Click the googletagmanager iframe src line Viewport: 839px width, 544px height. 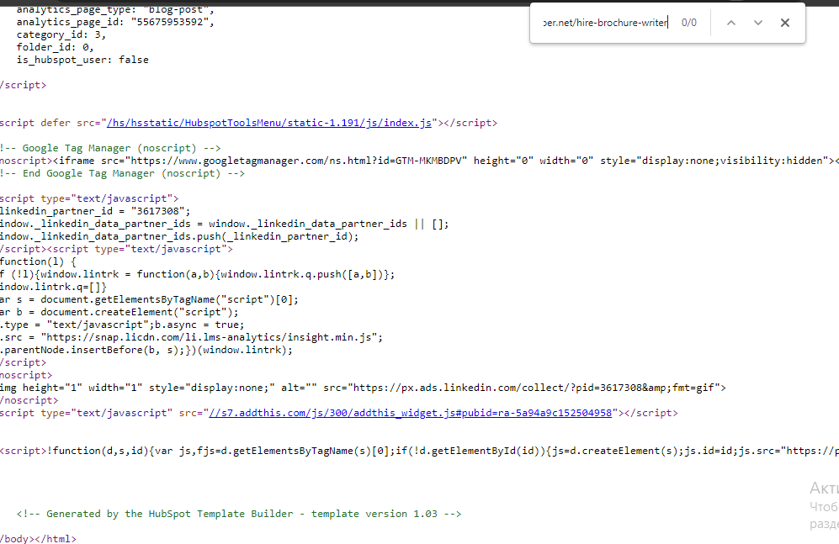(x=419, y=161)
